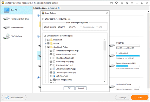
Task: Click the Autocad Drawing file page icon
Action: 54,51
